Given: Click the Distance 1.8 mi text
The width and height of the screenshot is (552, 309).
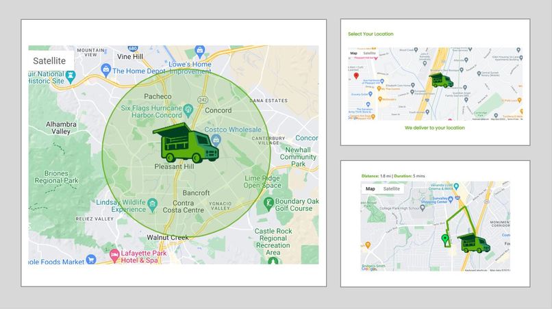Looking at the screenshot, I should [x=376, y=176].
